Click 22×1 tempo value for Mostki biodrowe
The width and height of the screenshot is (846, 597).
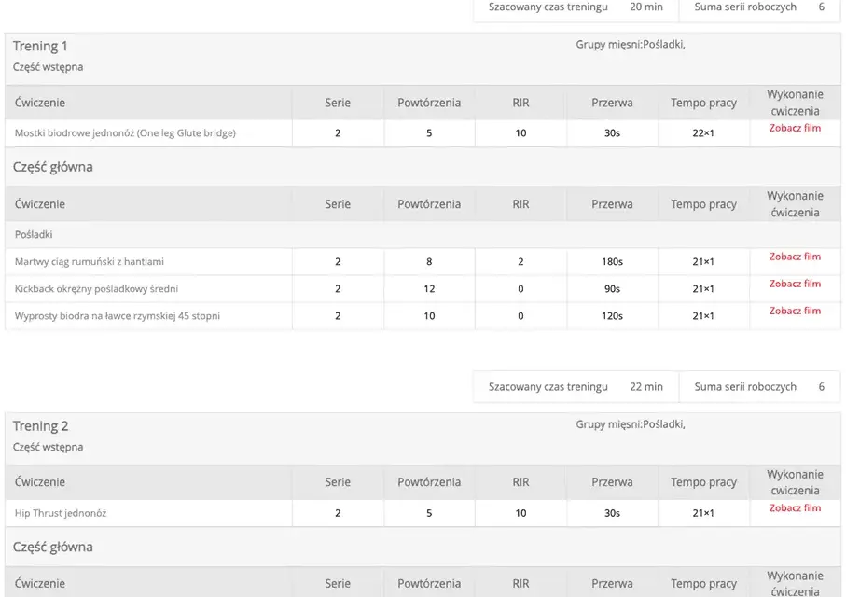coord(703,133)
